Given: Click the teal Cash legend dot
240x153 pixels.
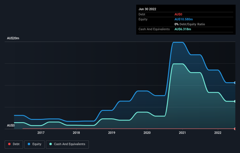Looking at the screenshot, I should [51, 144].
